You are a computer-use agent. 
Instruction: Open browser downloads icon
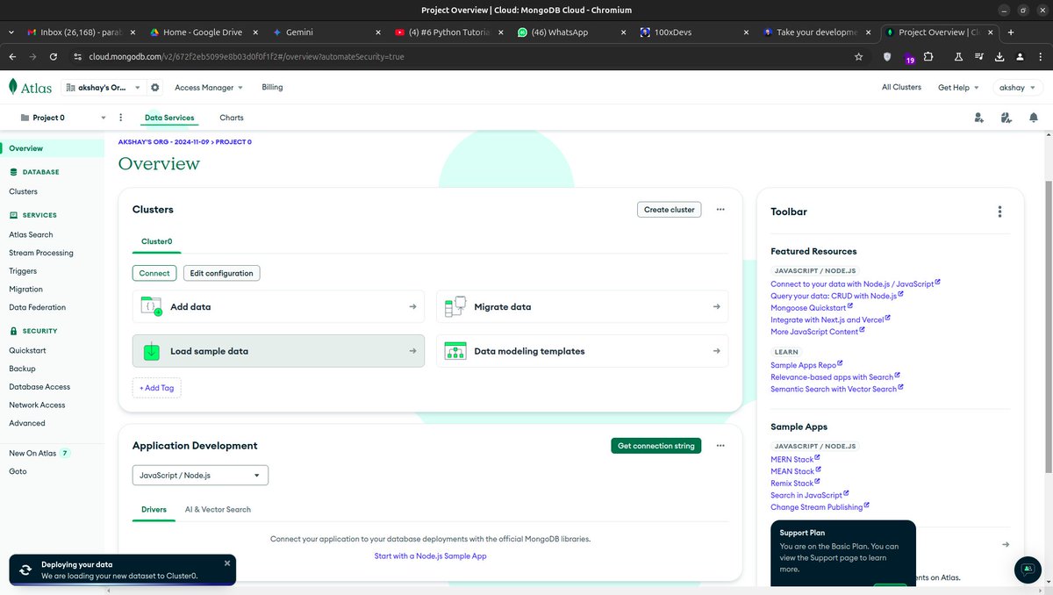coord(999,56)
